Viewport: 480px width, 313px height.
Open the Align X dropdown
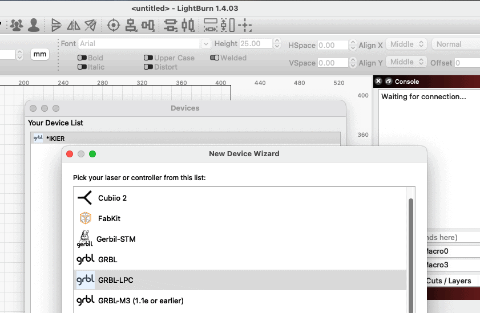pyautogui.click(x=406, y=44)
